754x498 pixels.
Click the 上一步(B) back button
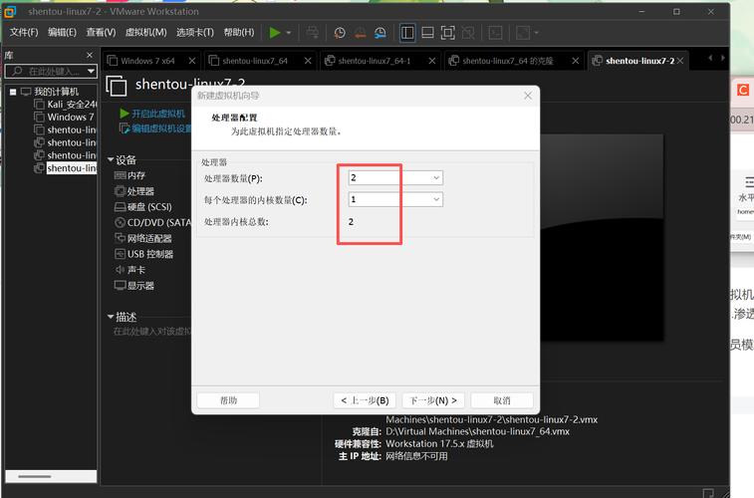click(365, 400)
